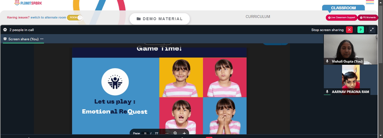Click the PlanetSpark logo
This screenshot has height=138, width=383.
(x=28, y=3)
